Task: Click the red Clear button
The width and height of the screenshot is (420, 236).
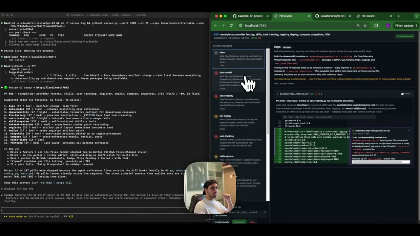Action: pyautogui.click(x=252, y=222)
